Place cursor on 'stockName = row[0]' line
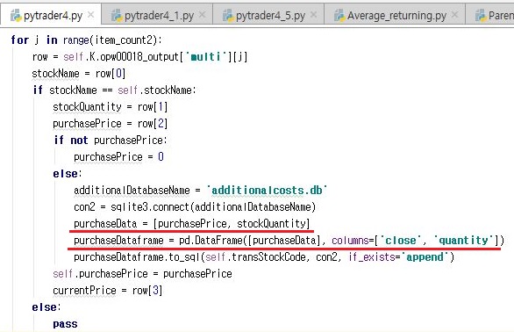The image size is (514, 332). pyautogui.click(x=79, y=74)
